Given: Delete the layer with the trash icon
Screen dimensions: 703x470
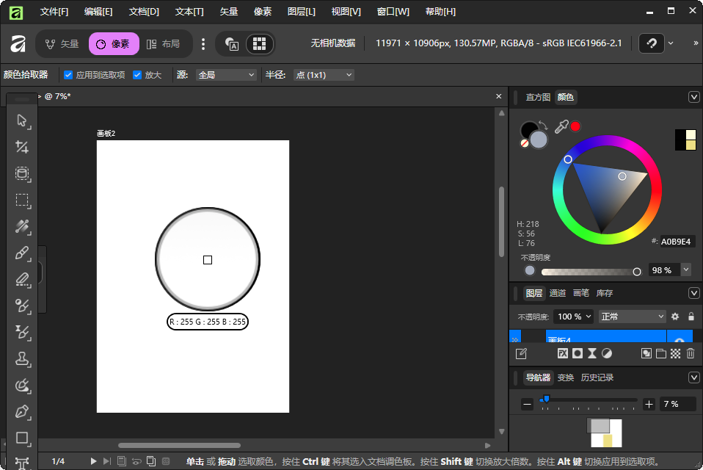Looking at the screenshot, I should click(691, 353).
